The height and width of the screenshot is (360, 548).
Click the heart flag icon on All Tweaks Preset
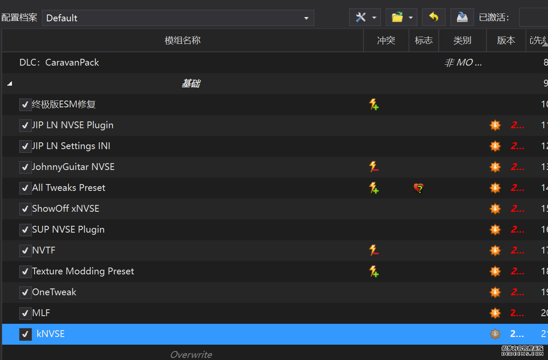[x=418, y=188]
